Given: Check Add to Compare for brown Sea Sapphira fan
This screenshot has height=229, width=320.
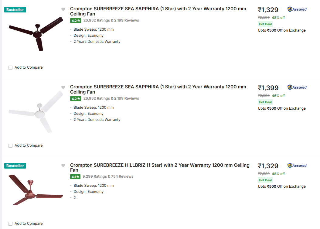Looking at the screenshot, I should pos(11,67).
